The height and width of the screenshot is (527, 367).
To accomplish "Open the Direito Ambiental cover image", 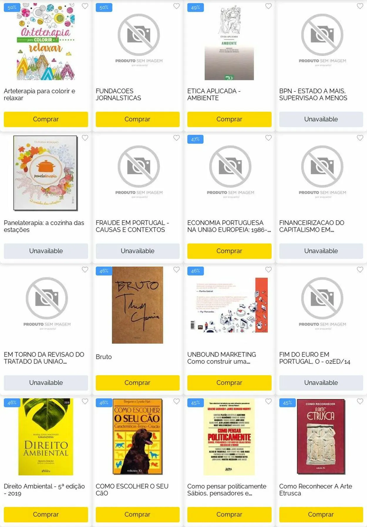I will [46, 437].
